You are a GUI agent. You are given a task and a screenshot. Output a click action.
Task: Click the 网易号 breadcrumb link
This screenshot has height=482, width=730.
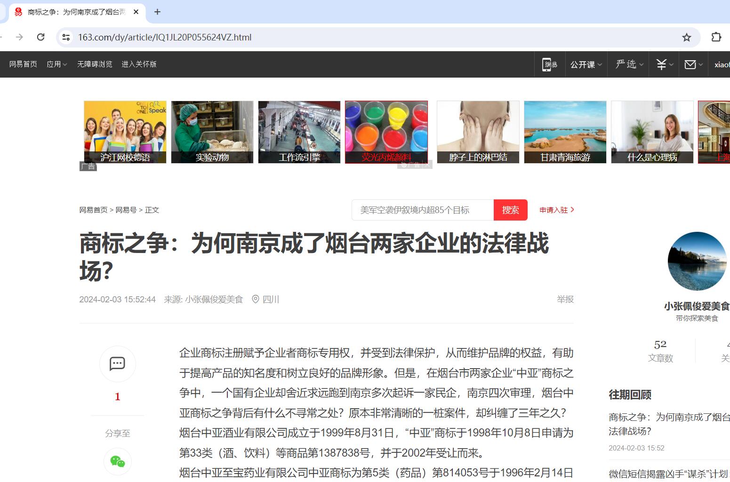[126, 210]
